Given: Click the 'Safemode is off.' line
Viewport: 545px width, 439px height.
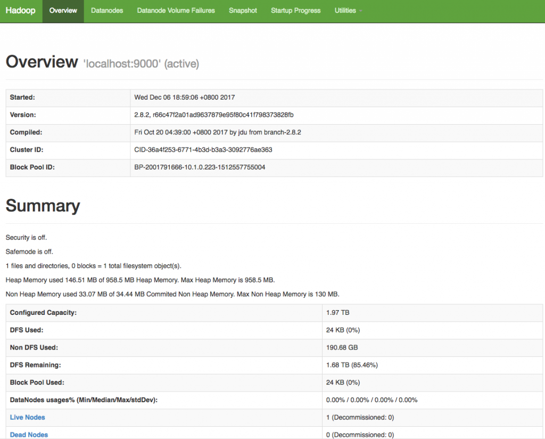Looking at the screenshot, I should click(29, 251).
